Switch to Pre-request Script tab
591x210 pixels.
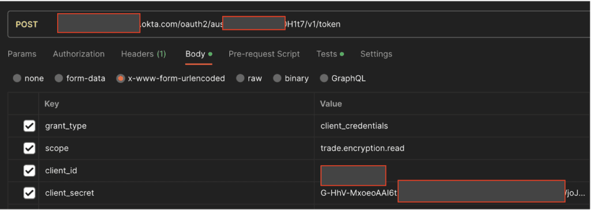[264, 54]
